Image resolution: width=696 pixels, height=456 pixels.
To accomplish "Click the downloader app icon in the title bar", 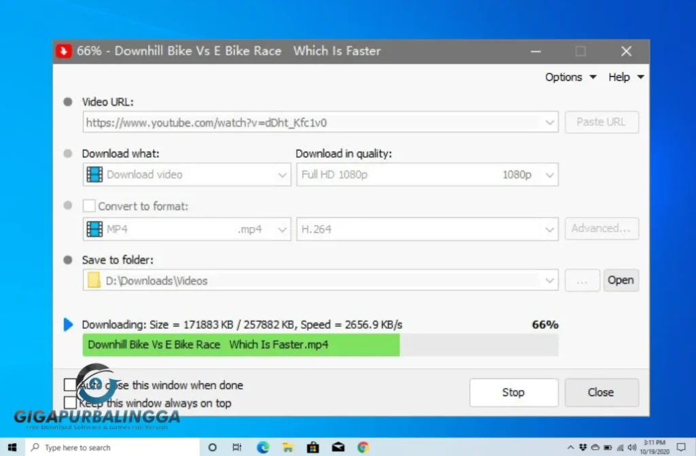I will click(63, 51).
